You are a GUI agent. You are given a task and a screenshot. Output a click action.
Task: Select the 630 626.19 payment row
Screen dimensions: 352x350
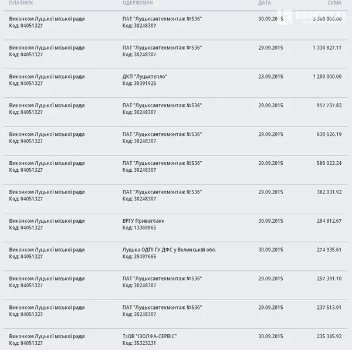[x=175, y=141]
